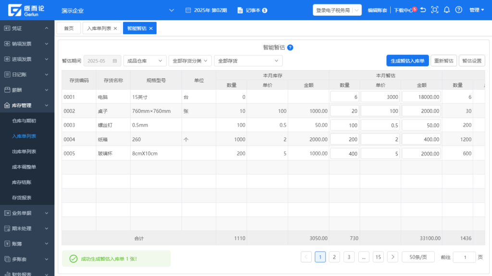Screen dimensions: 492x276
Task: Click the blue info icon beside 智能暂估 title
Action: pos(290,48)
